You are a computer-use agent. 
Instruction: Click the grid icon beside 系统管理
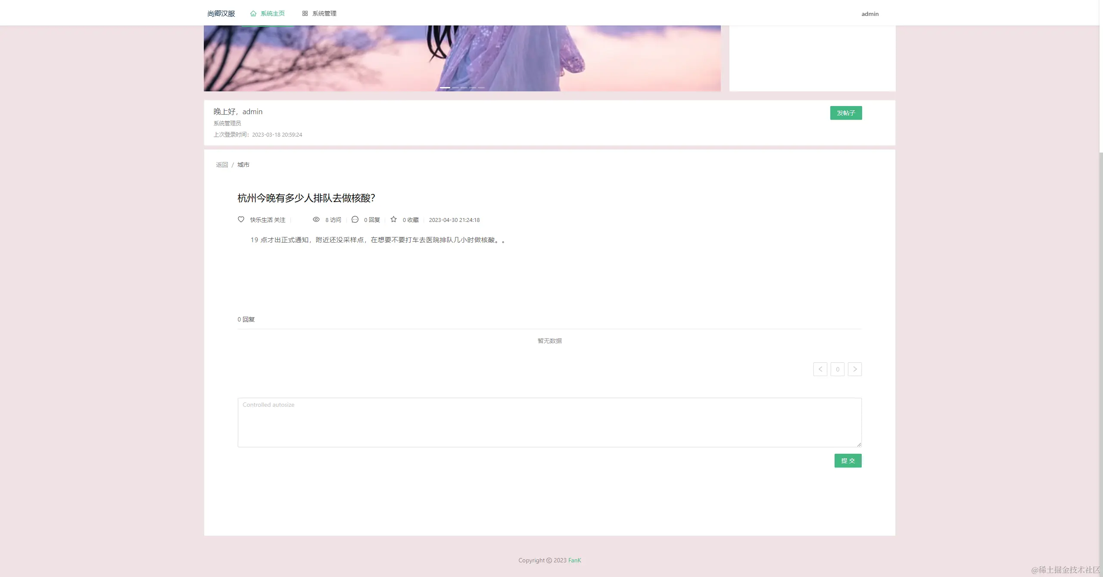click(x=305, y=13)
